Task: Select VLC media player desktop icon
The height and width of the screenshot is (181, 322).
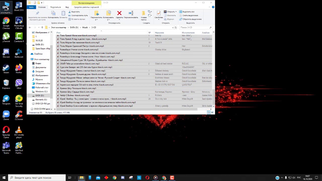Action: point(19,132)
